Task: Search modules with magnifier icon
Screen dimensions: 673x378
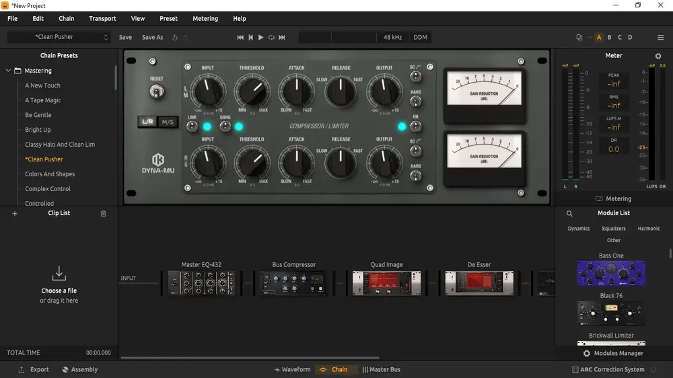Action: pos(569,213)
